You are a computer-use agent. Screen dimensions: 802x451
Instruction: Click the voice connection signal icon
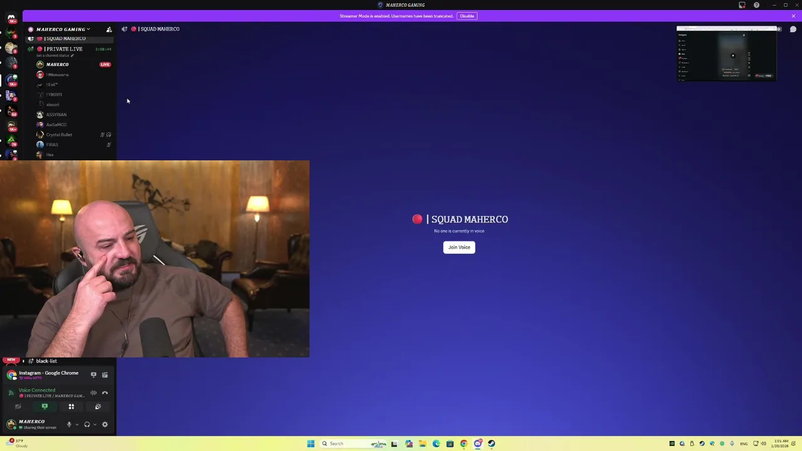pyautogui.click(x=11, y=393)
